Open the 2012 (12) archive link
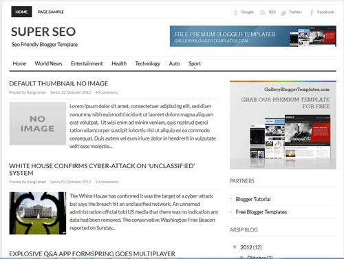This screenshot has width=344, height=259. 251,247
